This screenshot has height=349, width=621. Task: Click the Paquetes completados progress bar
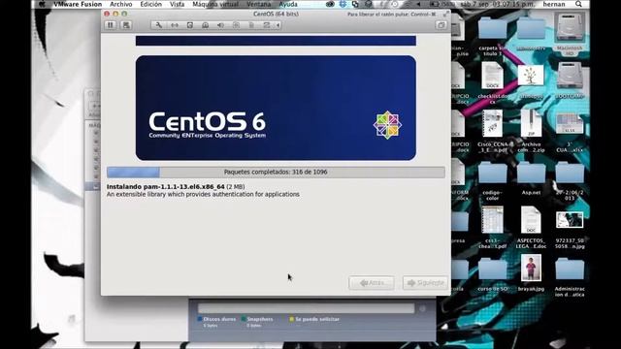click(x=276, y=173)
